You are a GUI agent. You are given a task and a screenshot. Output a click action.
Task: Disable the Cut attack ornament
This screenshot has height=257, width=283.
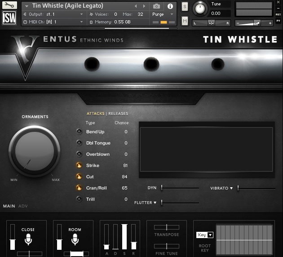[x=79, y=176]
